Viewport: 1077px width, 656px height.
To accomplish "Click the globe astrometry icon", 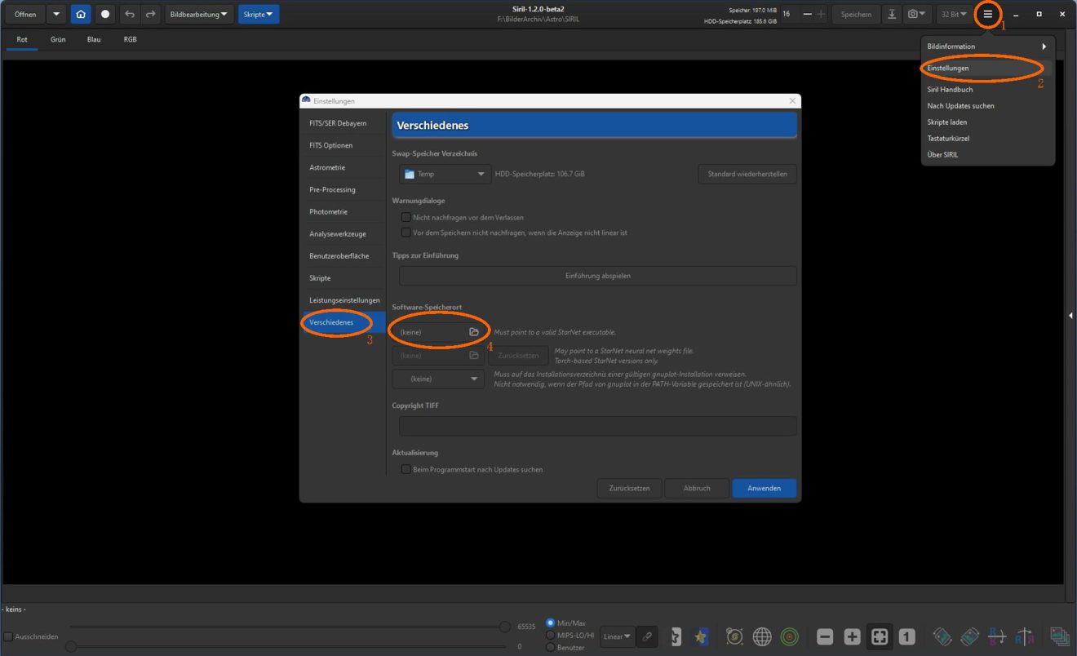I will [762, 636].
